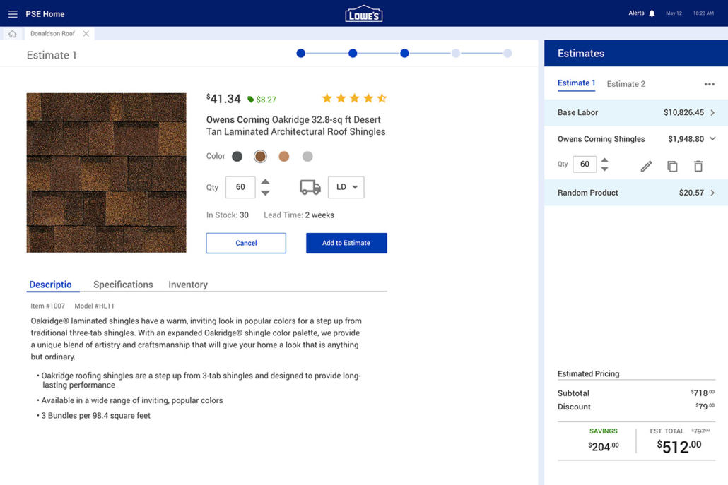
Task: Click the In Stock 30 text
Action: click(x=228, y=215)
